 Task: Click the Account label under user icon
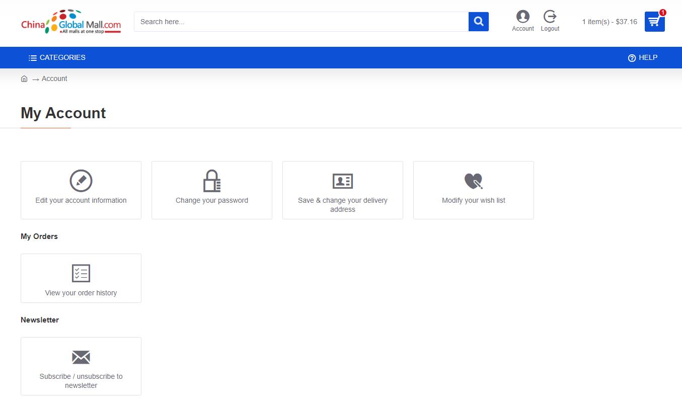[x=523, y=29]
